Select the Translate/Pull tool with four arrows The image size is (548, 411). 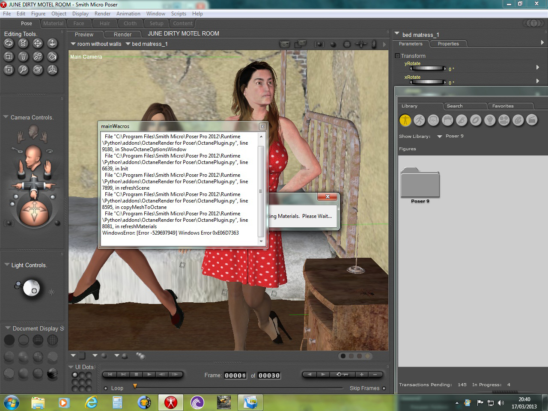coord(38,43)
